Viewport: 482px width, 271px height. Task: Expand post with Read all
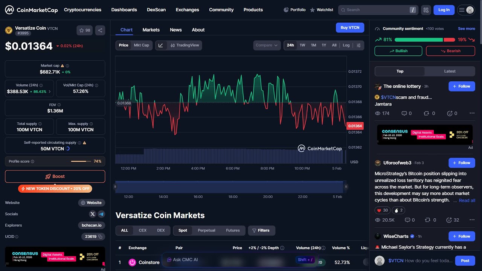coord(467,201)
